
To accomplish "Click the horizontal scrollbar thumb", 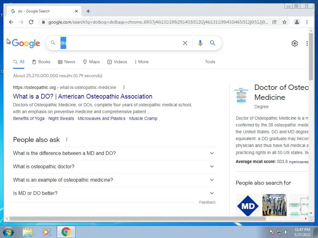I will (x=138, y=218).
